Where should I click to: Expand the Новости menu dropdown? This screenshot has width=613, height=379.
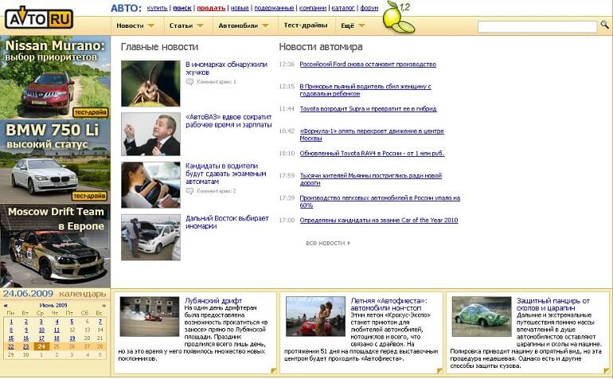pos(151,25)
